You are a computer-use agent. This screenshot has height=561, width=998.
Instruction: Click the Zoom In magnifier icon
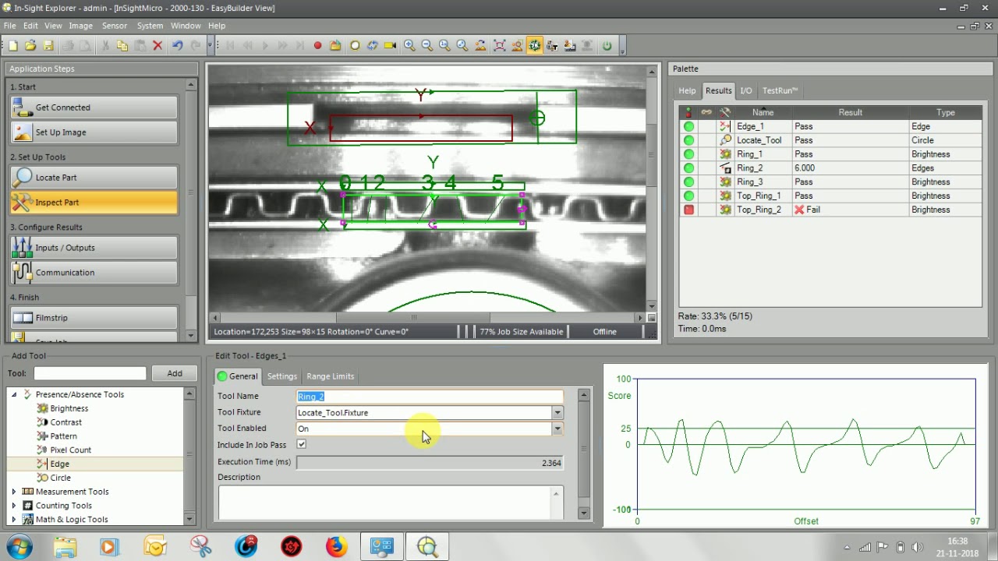409,46
